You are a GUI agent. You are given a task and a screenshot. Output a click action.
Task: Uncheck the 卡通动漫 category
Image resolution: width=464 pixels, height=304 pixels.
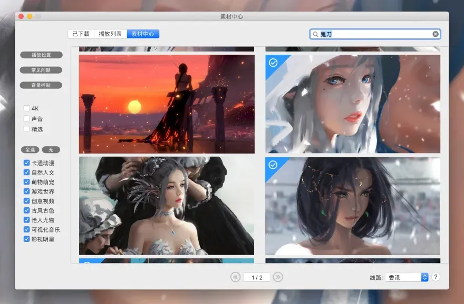[27, 163]
